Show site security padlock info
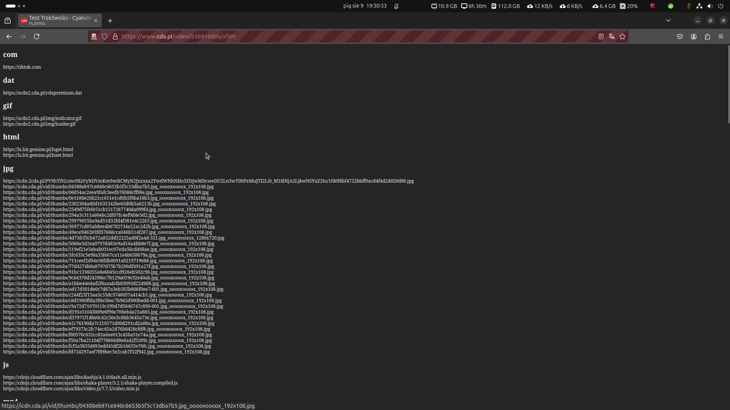The image size is (730, 410). pyautogui.click(x=115, y=36)
